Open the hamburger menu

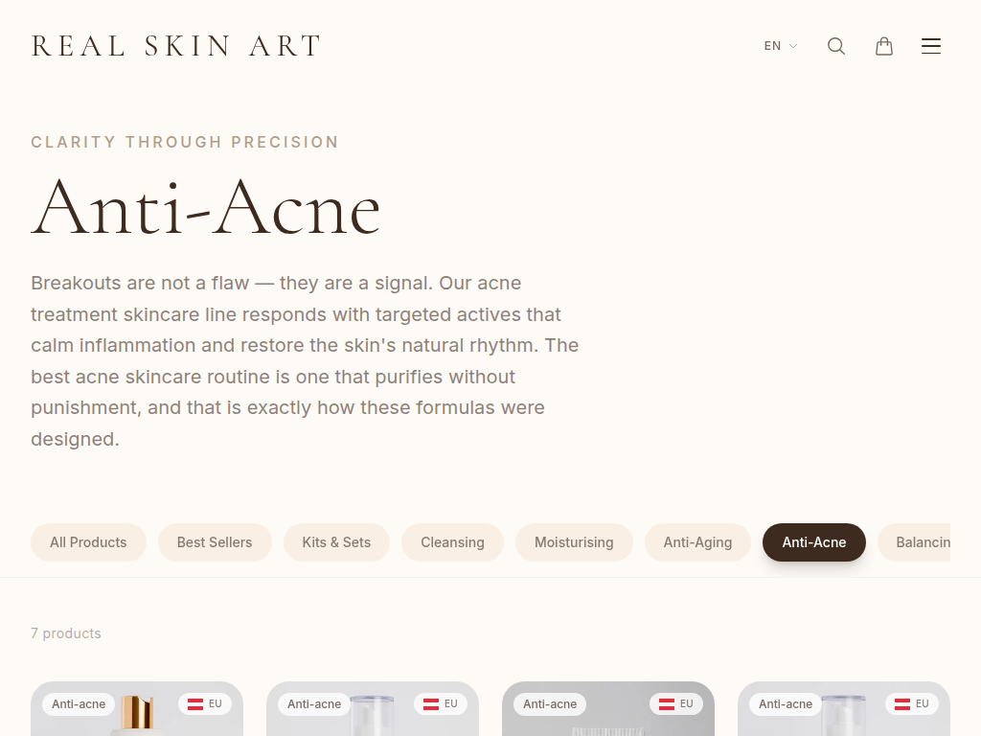pyautogui.click(x=931, y=46)
